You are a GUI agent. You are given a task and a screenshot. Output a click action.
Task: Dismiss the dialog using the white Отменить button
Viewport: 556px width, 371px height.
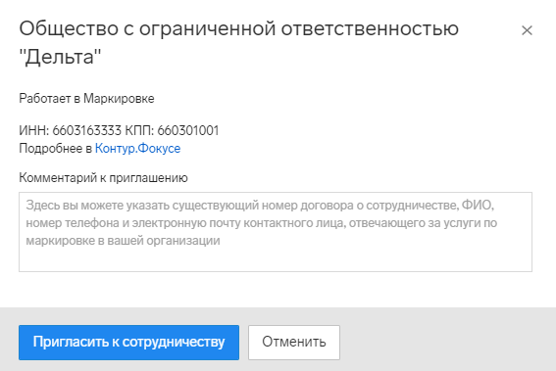pos(294,343)
